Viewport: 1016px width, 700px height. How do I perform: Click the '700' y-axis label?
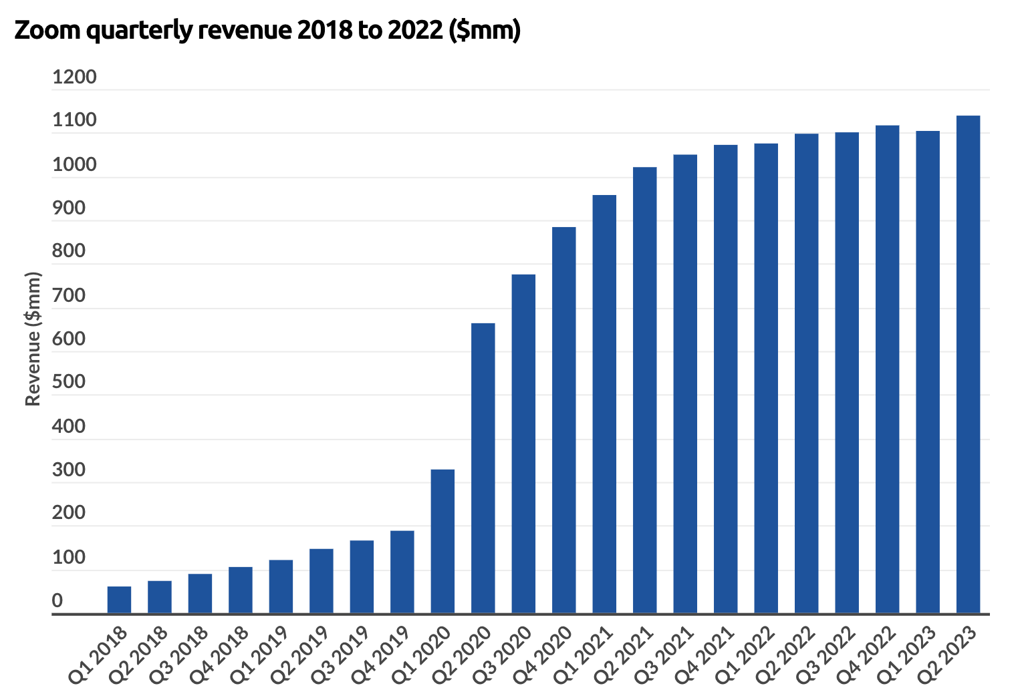[69, 295]
